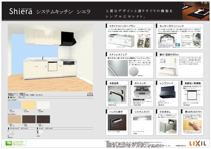Viewport: 211px width, 149px height.
Task: Open the handle pull photo
Action: coord(117,122)
